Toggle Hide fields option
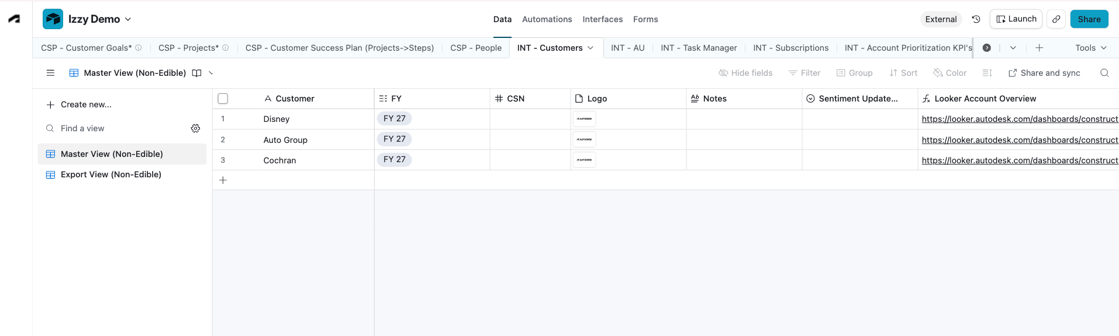The image size is (1119, 336). click(x=745, y=73)
